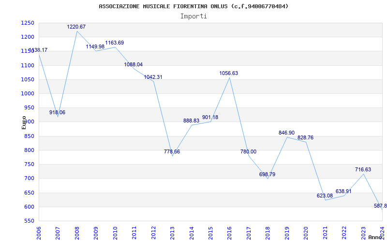Click the 2010 x-axis year label
Viewport: 387px width, 242px height.
click(x=115, y=233)
